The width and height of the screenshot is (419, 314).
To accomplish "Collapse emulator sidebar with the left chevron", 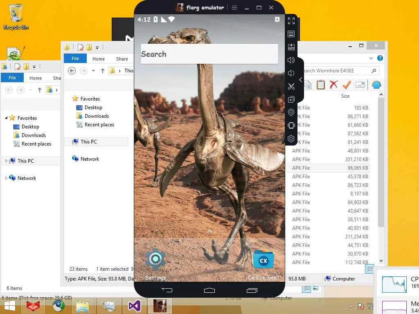I will [x=301, y=80].
